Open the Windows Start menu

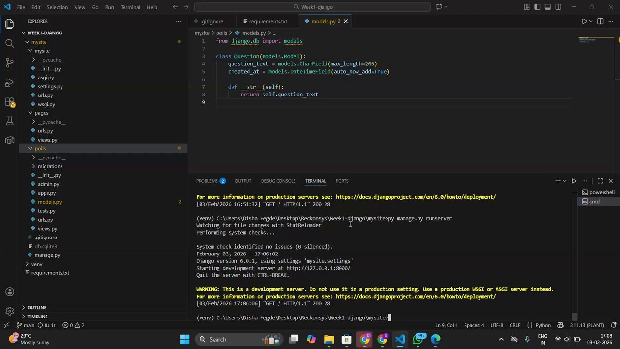point(185,339)
